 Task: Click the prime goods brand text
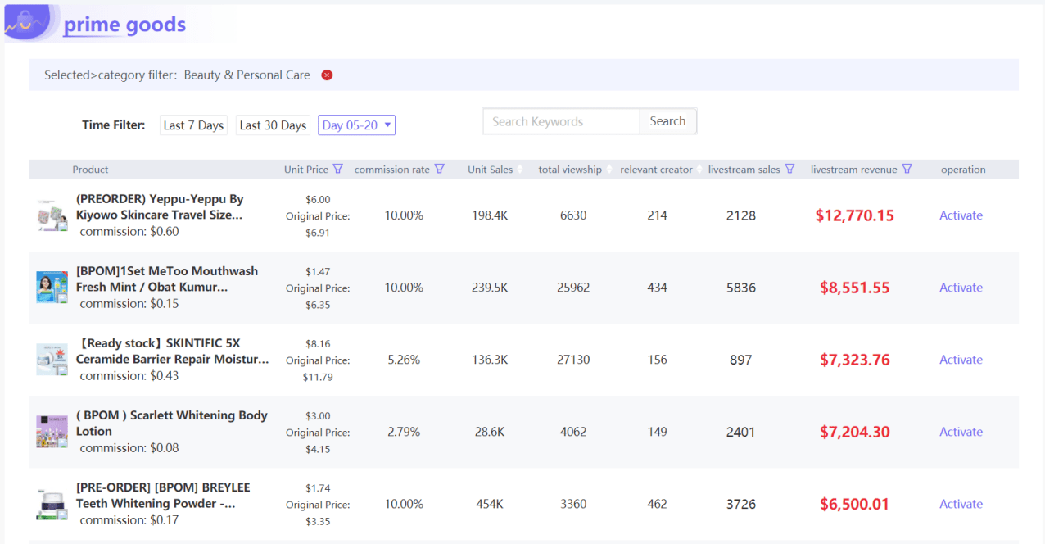(124, 25)
